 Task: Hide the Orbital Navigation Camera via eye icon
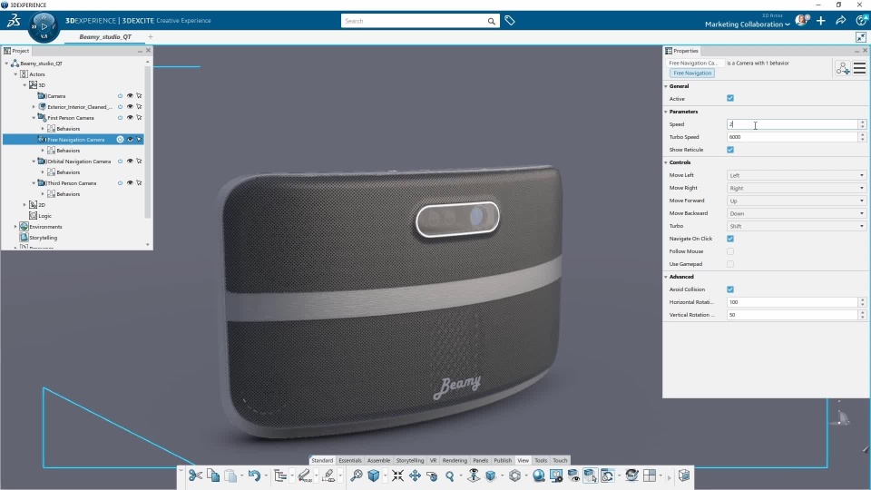coord(130,162)
